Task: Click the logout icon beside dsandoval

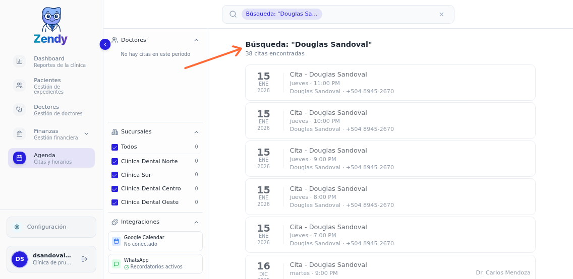Action: (x=84, y=259)
